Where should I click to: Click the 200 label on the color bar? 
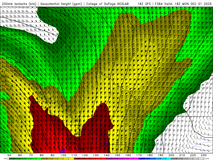(x=171, y=155)
